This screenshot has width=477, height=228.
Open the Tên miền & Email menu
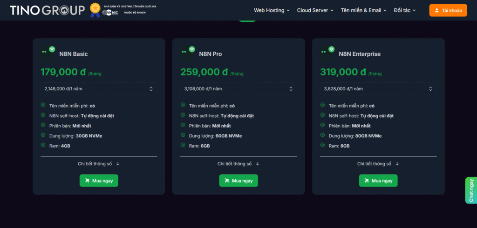[364, 10]
